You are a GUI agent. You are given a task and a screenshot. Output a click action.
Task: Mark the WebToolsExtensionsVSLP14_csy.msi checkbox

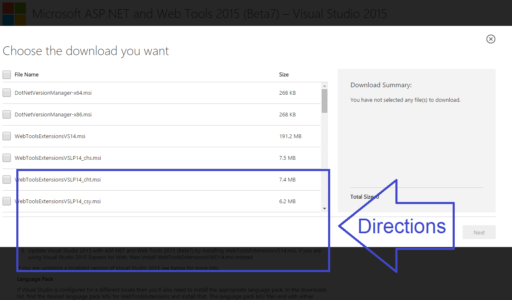pyautogui.click(x=7, y=201)
